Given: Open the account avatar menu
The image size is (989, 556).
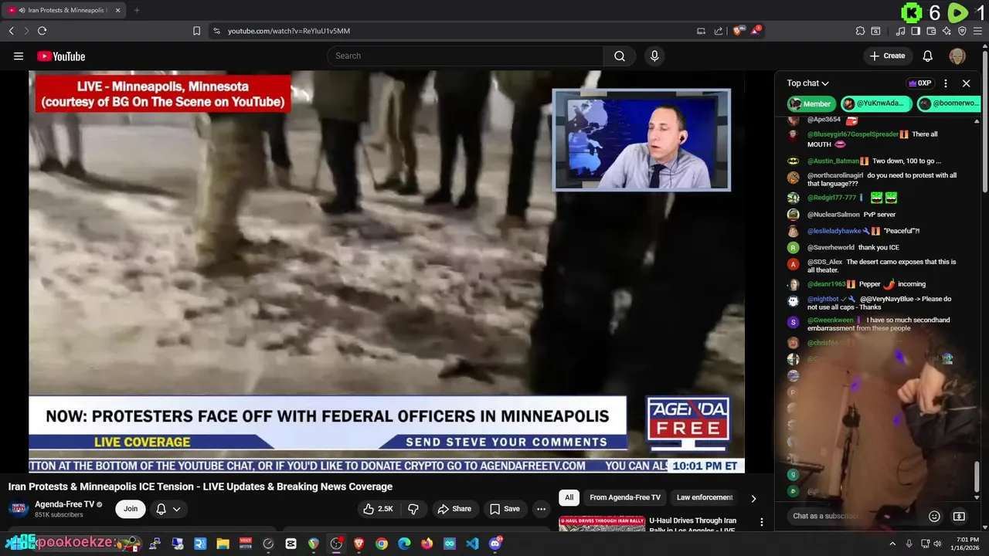Looking at the screenshot, I should [x=957, y=56].
